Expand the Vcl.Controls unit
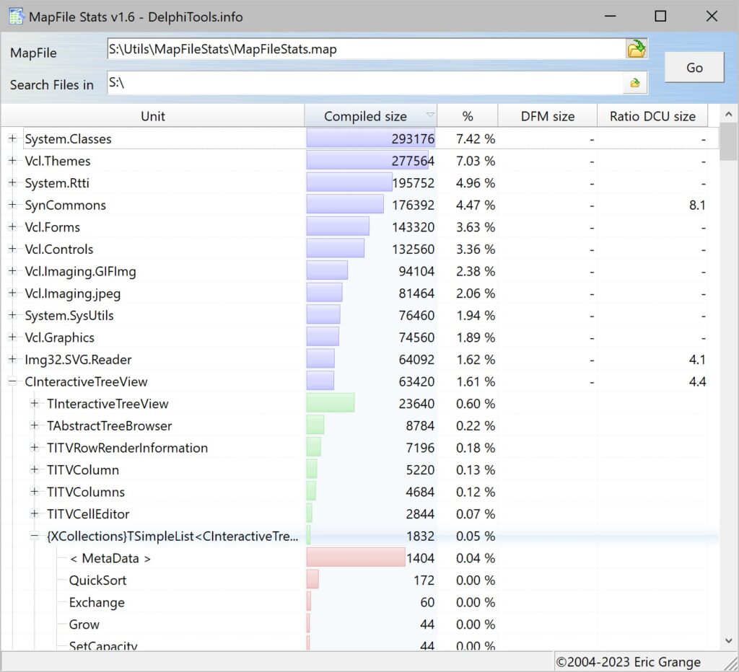The height and width of the screenshot is (672, 739). click(13, 249)
